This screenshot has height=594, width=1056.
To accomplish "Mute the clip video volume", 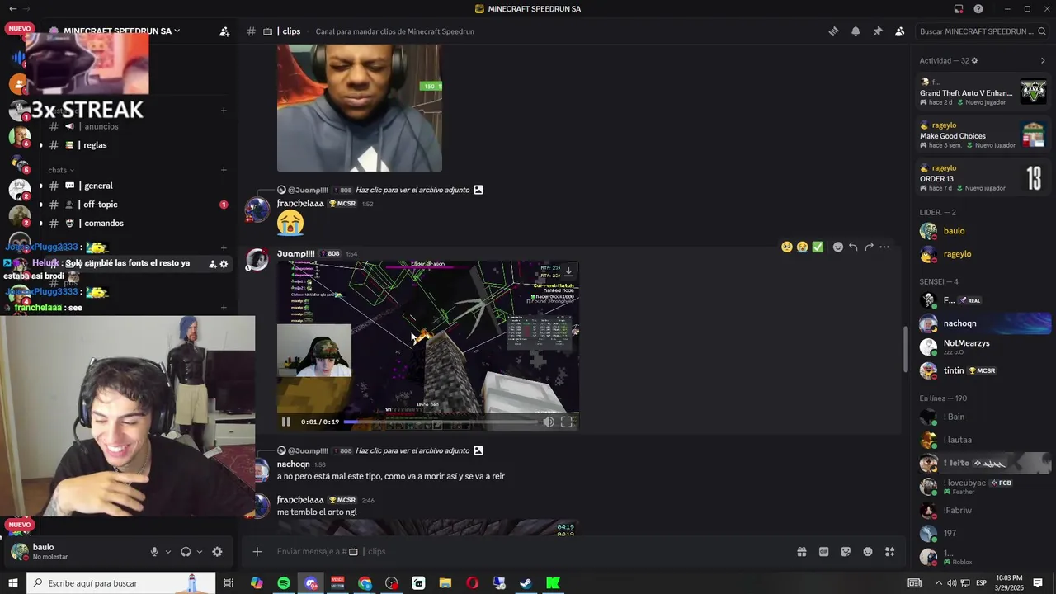I will click(549, 422).
